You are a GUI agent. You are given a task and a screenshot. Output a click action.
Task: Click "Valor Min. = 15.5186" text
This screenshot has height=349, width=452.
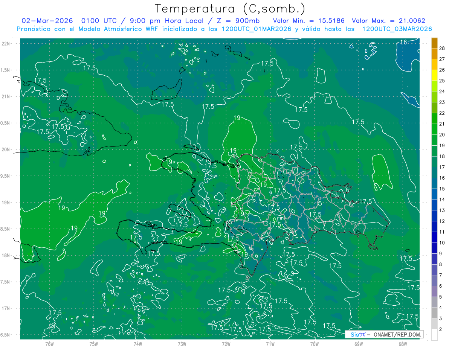[309, 21]
